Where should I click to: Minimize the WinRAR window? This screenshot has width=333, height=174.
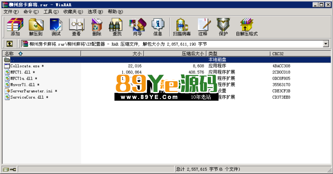(x=316, y=5)
